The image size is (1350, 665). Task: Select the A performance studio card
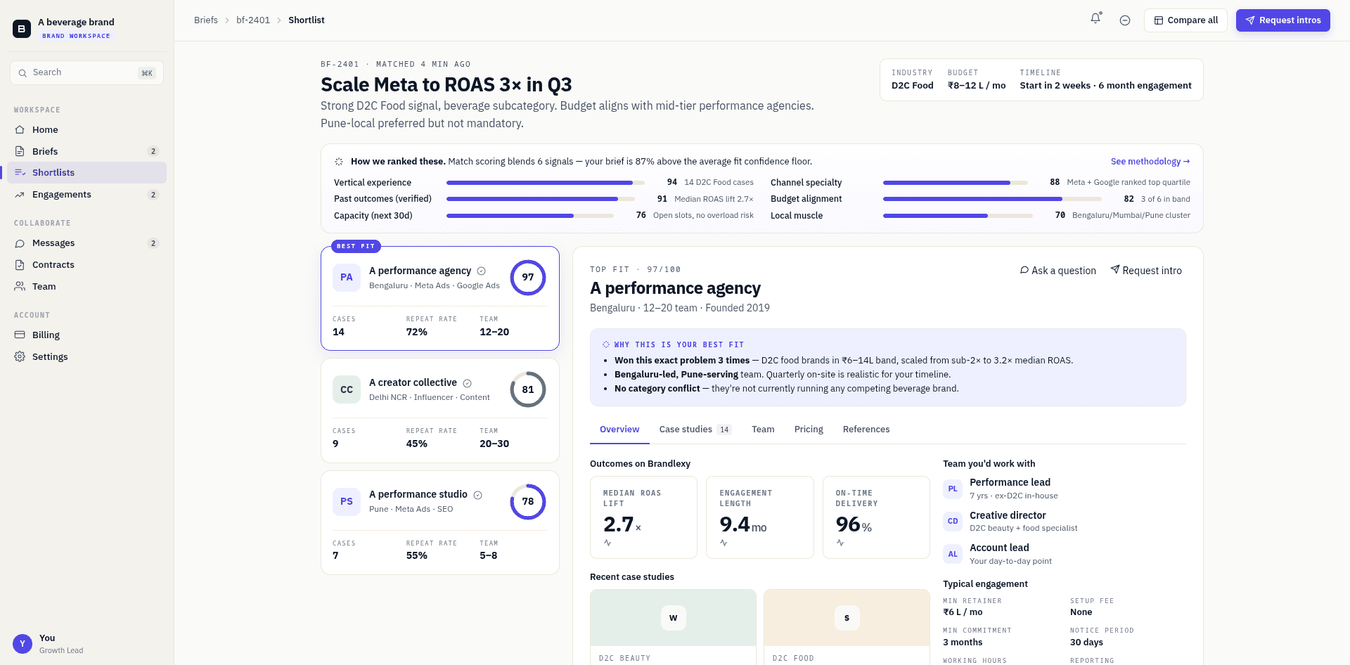coord(440,523)
